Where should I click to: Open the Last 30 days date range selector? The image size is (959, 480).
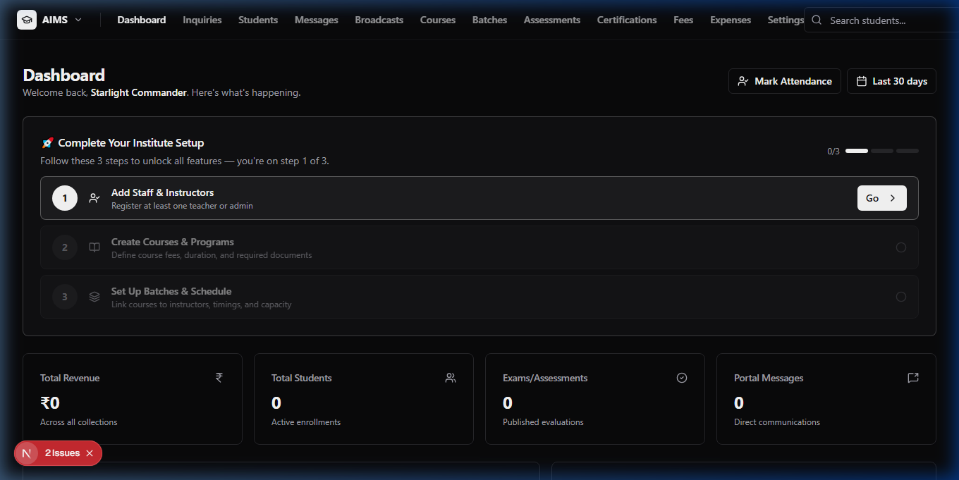coord(891,81)
